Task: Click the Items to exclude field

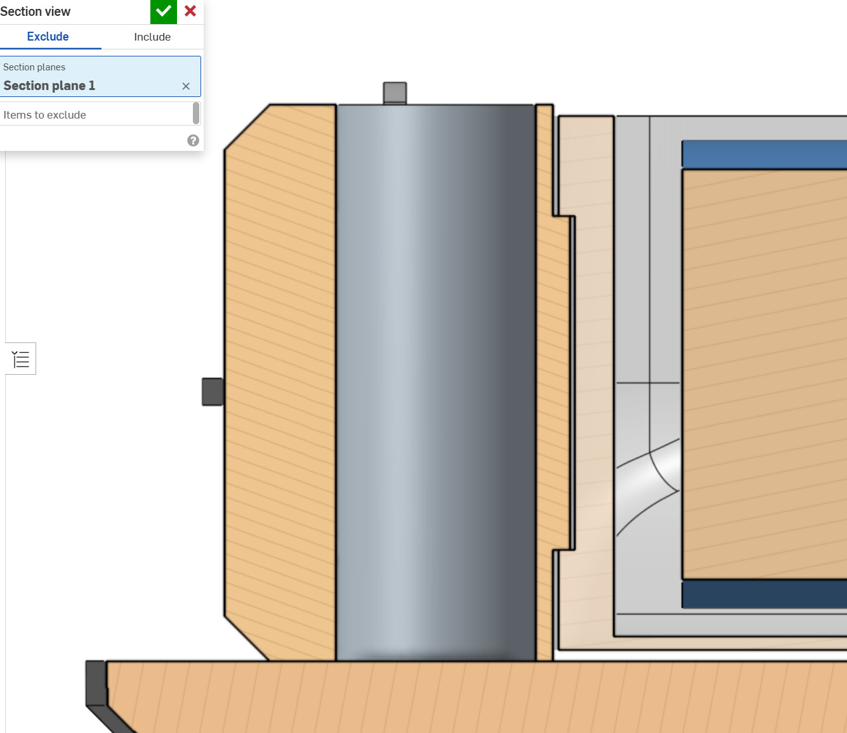Action: click(95, 115)
